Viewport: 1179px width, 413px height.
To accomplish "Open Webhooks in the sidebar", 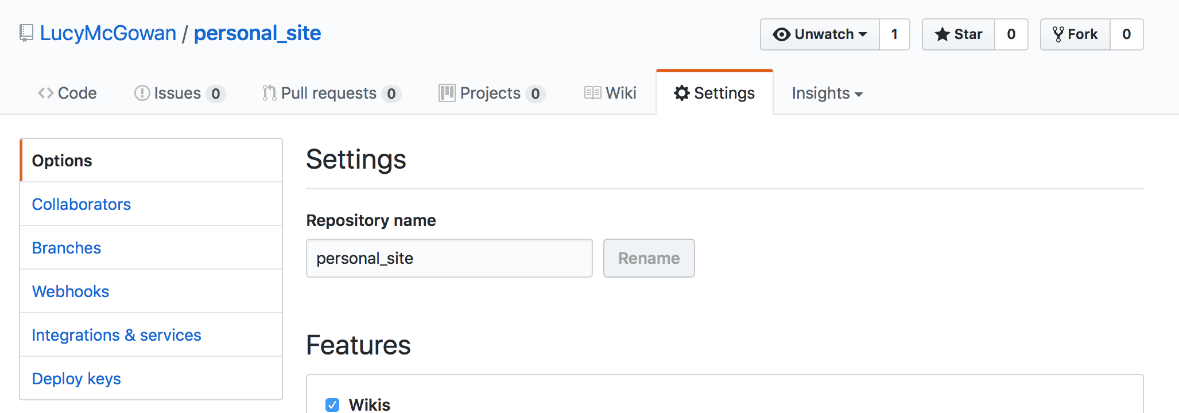I will [x=71, y=291].
